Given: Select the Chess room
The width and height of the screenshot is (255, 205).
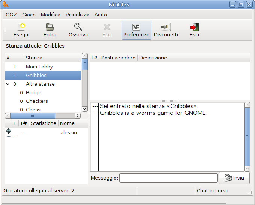Looking at the screenshot, I should (43, 110).
